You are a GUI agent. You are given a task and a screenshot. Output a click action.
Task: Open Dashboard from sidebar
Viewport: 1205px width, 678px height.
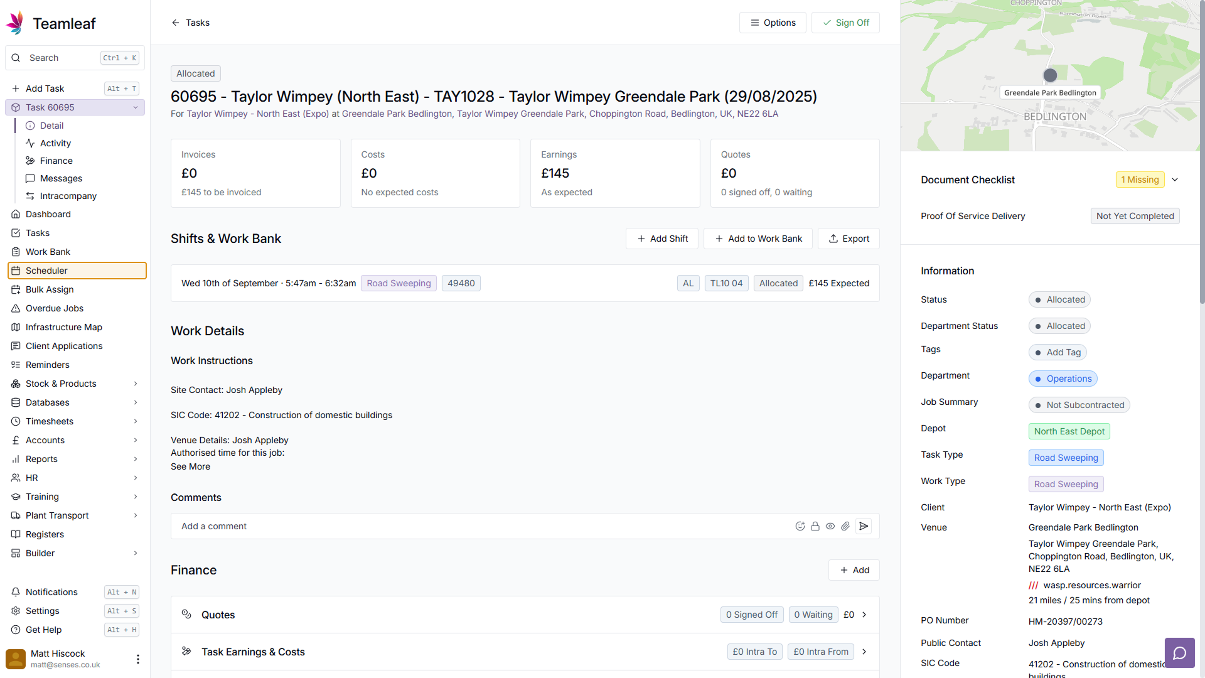[75, 214]
